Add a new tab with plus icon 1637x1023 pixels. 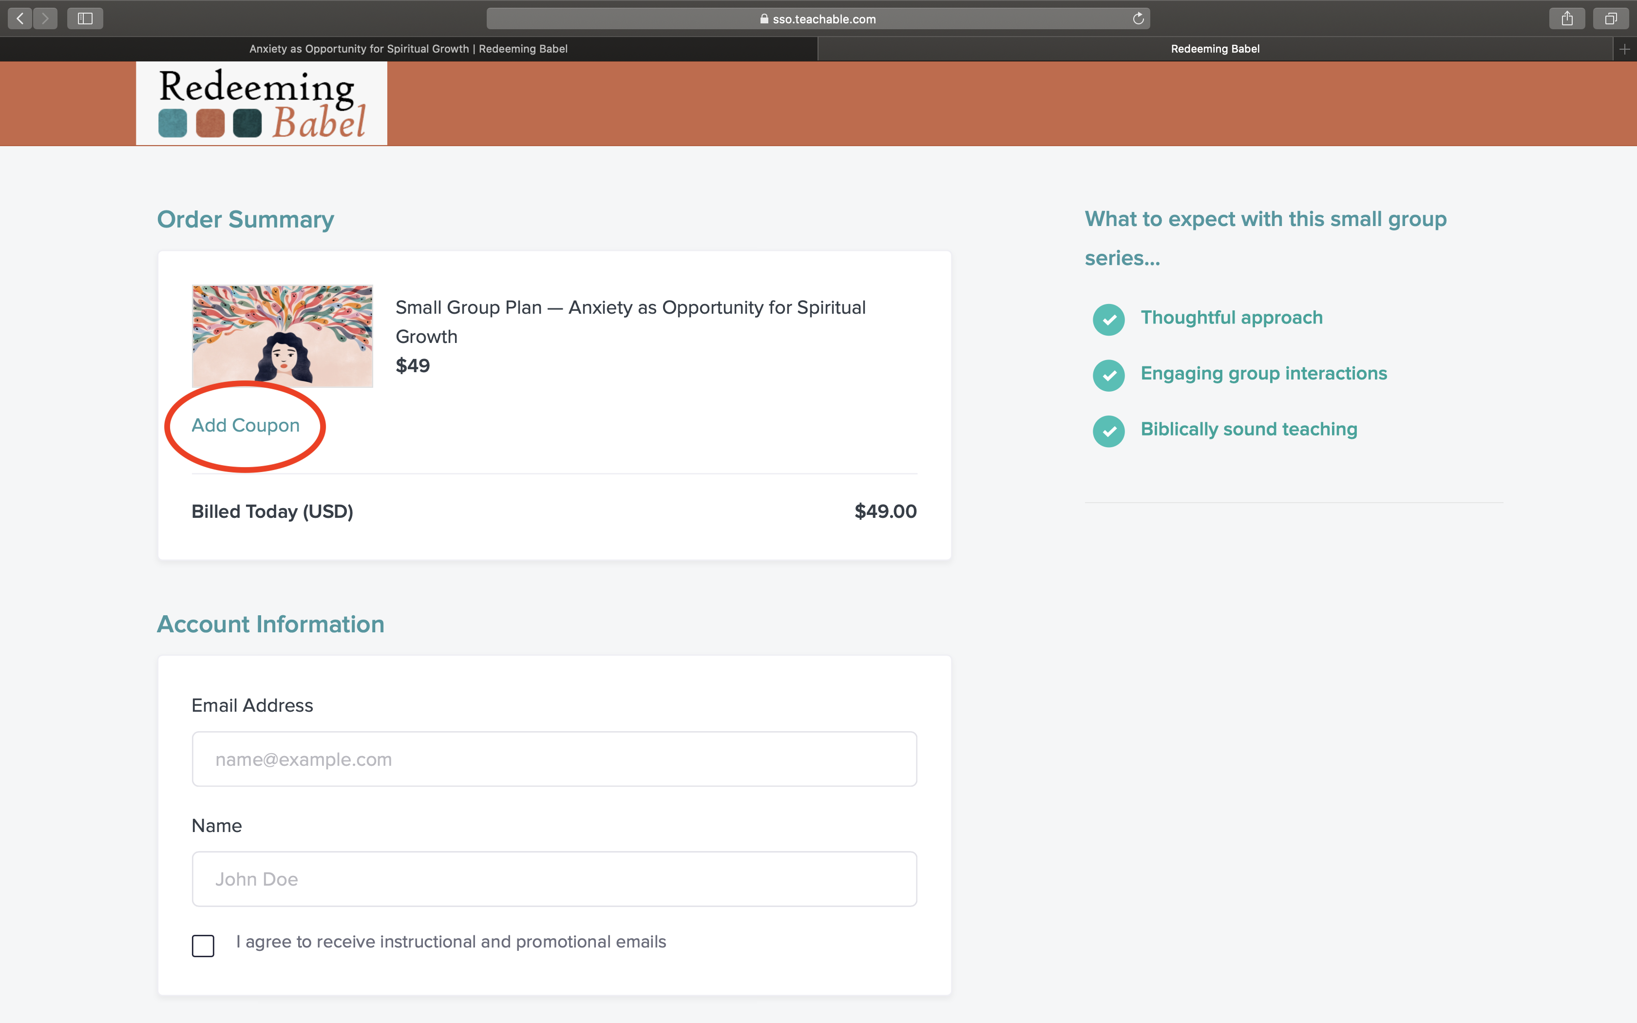pyautogui.click(x=1625, y=49)
